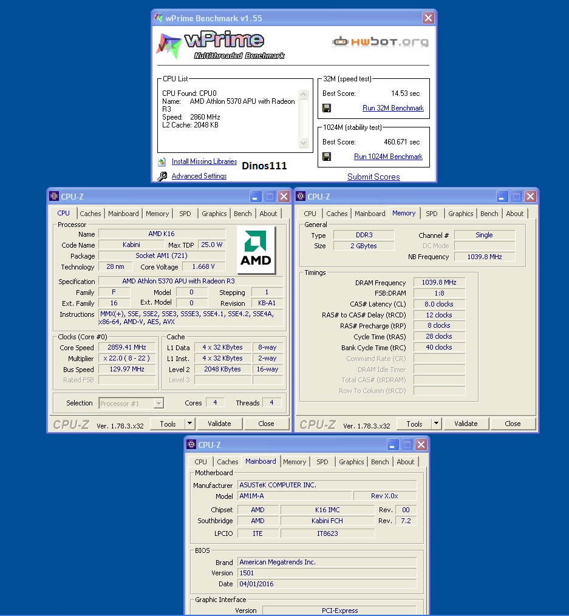Image resolution: width=569 pixels, height=616 pixels.
Task: Click the BIOS Date field 04/01/2016
Action: (x=327, y=584)
